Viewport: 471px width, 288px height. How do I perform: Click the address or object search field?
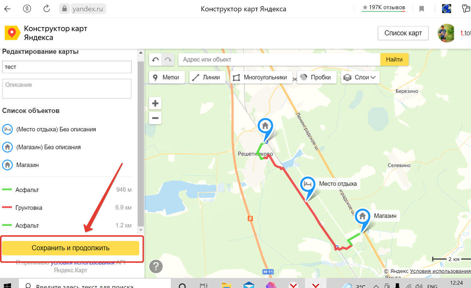[279, 60]
